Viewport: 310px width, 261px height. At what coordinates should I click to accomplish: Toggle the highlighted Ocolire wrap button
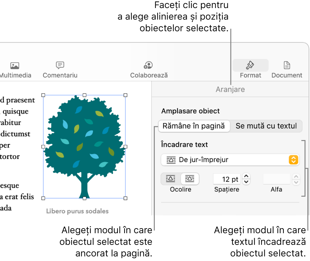(x=190, y=179)
